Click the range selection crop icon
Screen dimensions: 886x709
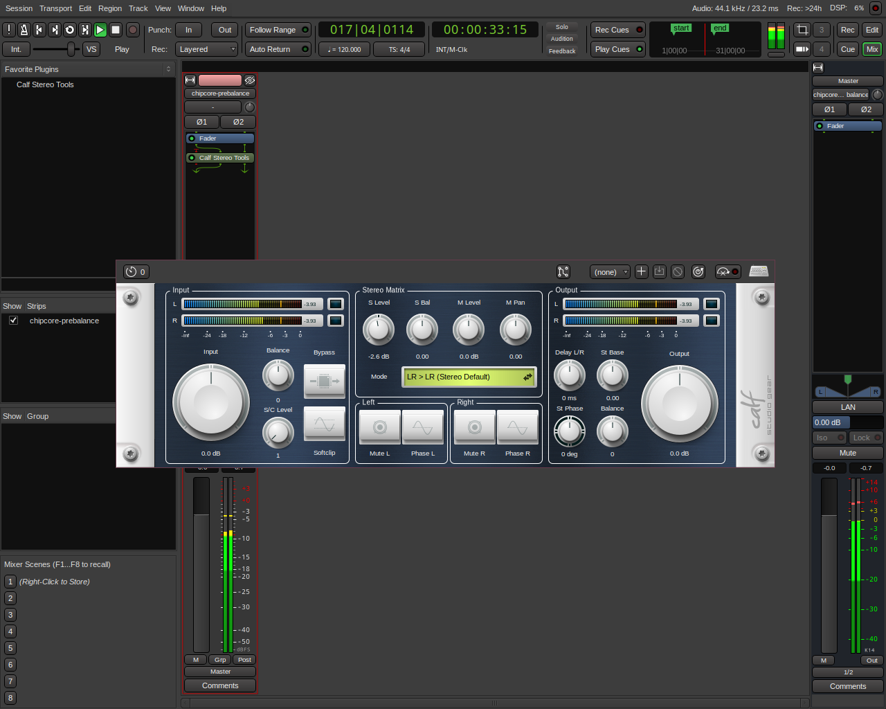802,30
